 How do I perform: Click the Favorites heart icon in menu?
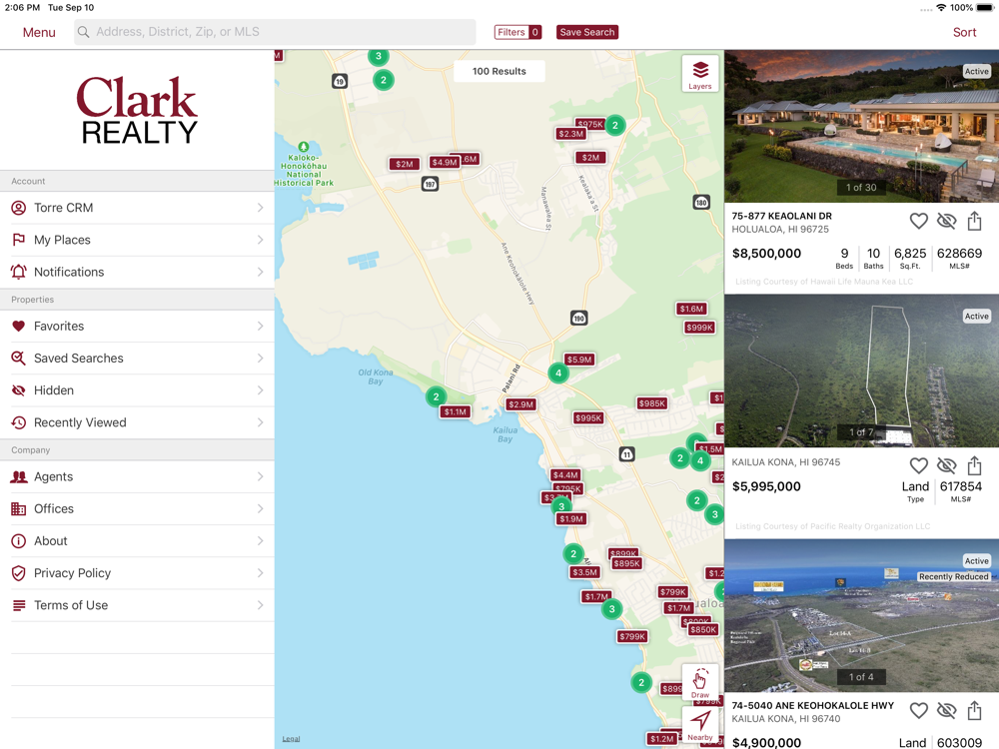[18, 327]
